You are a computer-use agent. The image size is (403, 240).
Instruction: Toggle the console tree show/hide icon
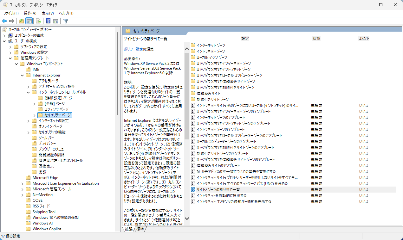point(29,21)
